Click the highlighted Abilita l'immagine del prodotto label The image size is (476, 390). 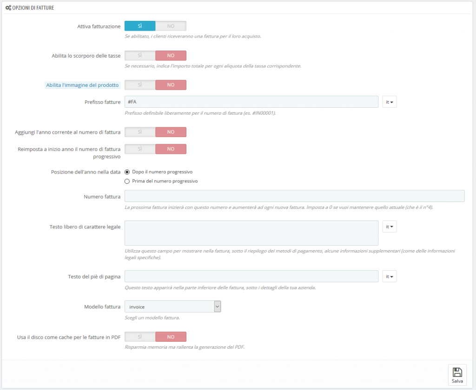pos(83,85)
